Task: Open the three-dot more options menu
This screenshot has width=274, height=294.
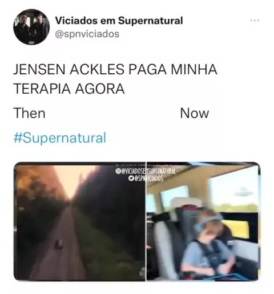Action: (x=255, y=20)
